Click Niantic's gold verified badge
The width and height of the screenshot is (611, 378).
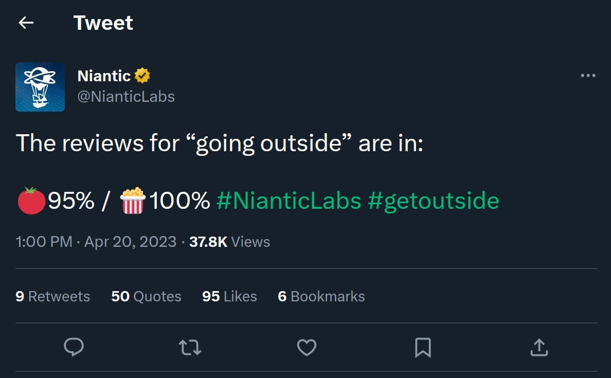tap(141, 75)
